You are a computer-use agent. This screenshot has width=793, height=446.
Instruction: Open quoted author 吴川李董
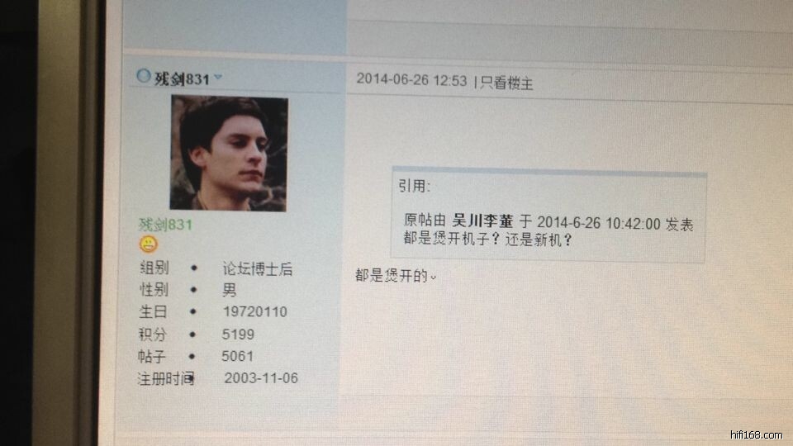[482, 221]
